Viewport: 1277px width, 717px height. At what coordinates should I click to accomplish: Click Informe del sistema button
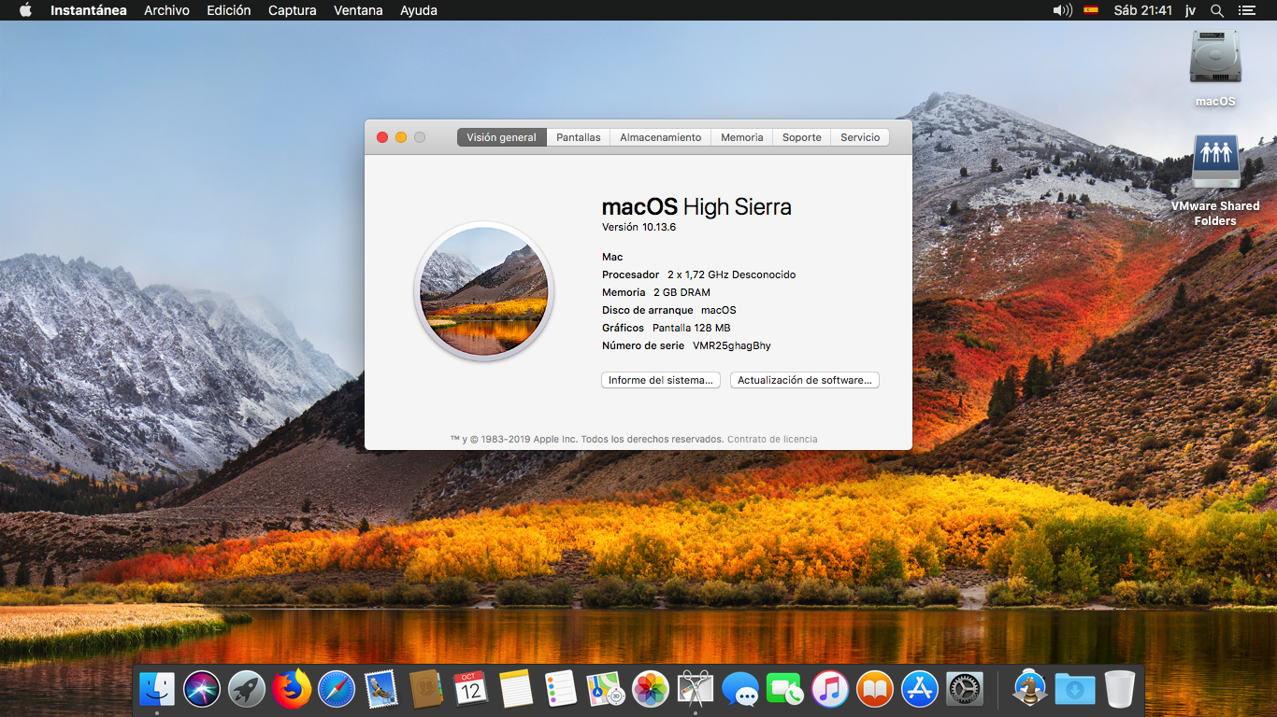coord(661,380)
